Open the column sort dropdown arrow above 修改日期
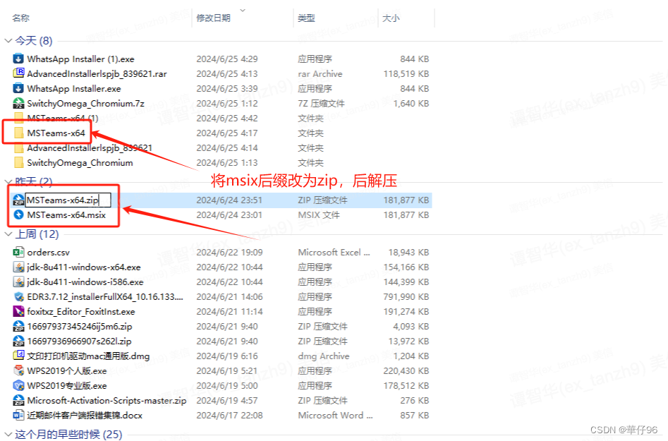 (243, 9)
